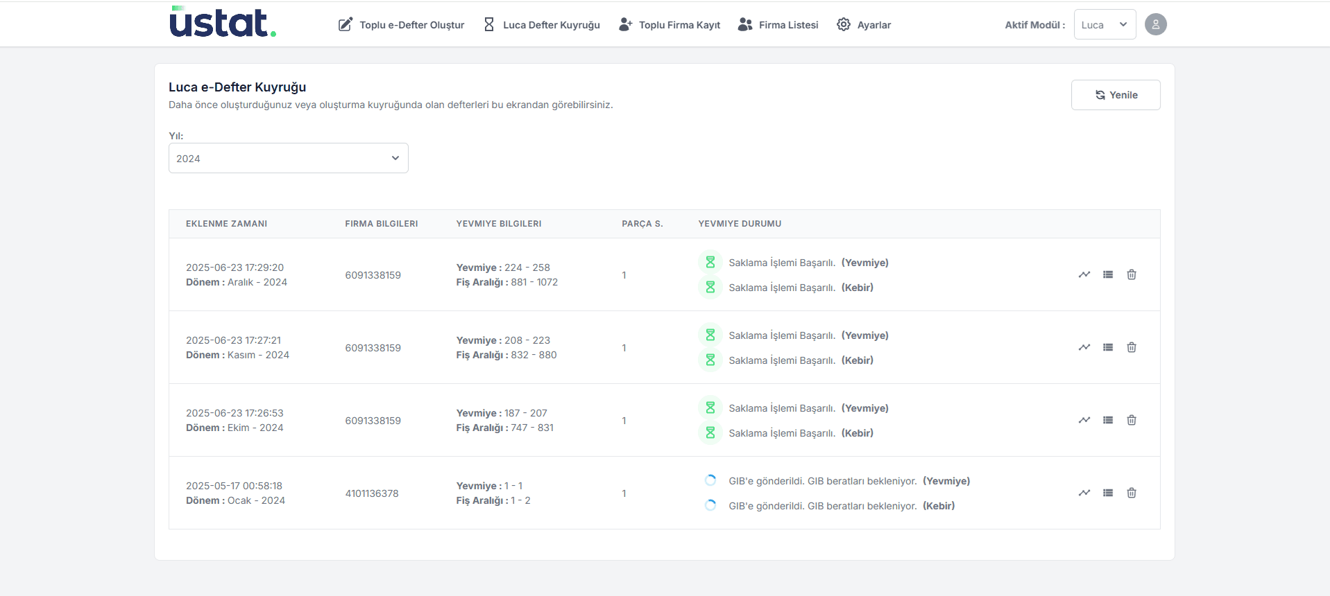Screen dimensions: 1330x596
Task: Open the chart icon for Kasım 2024 row
Action: (x=1084, y=347)
